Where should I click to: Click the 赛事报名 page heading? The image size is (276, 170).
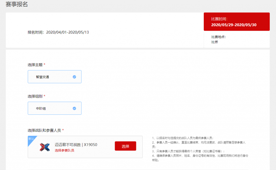coord(17,4)
